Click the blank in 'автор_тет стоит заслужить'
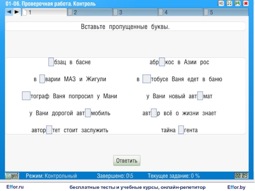This screenshot has width=255, height=191. coord(49,130)
